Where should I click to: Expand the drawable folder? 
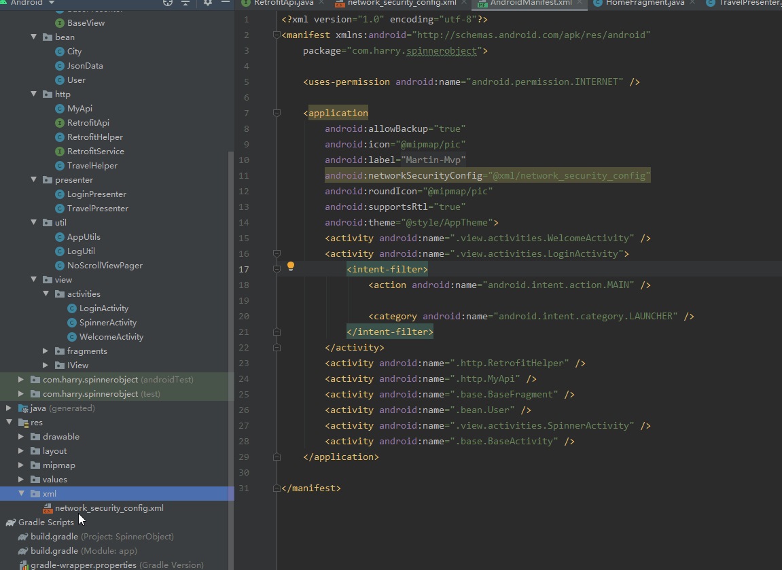pyautogui.click(x=21, y=436)
